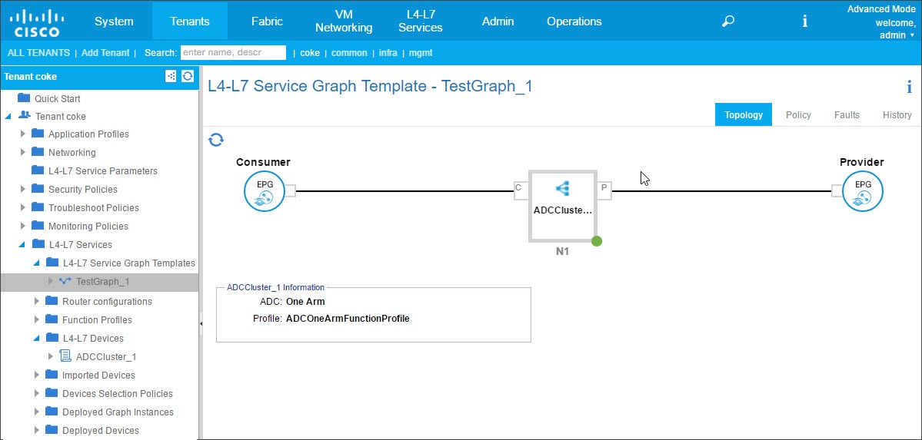
Task: Expand the TestGraph_1 node
Action: pyautogui.click(x=51, y=281)
